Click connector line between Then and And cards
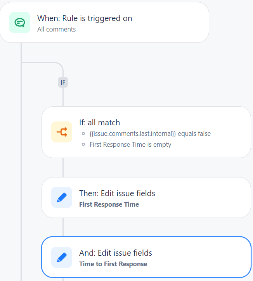Image resolution: width=253 pixels, height=281 pixels. coord(63,227)
